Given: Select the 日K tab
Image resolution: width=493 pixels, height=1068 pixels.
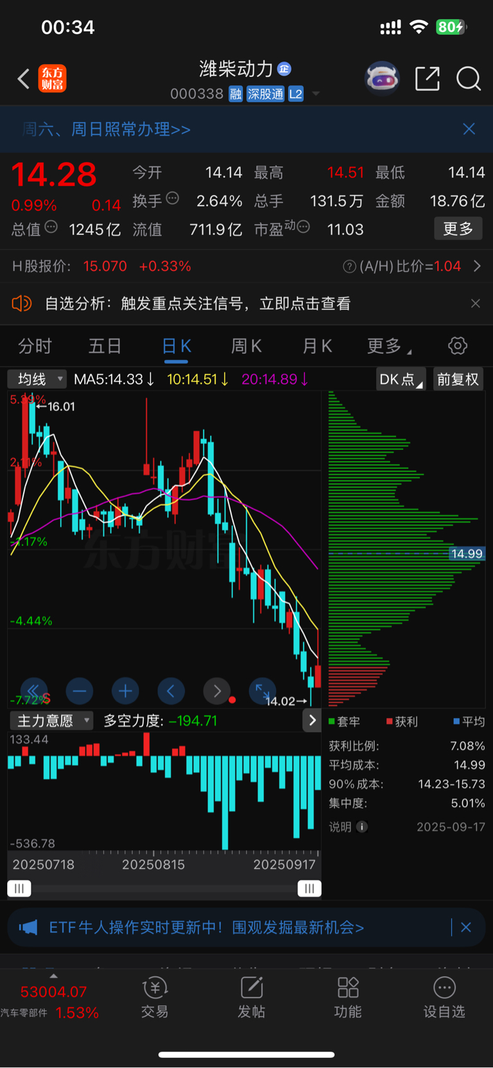Looking at the screenshot, I should 177,346.
